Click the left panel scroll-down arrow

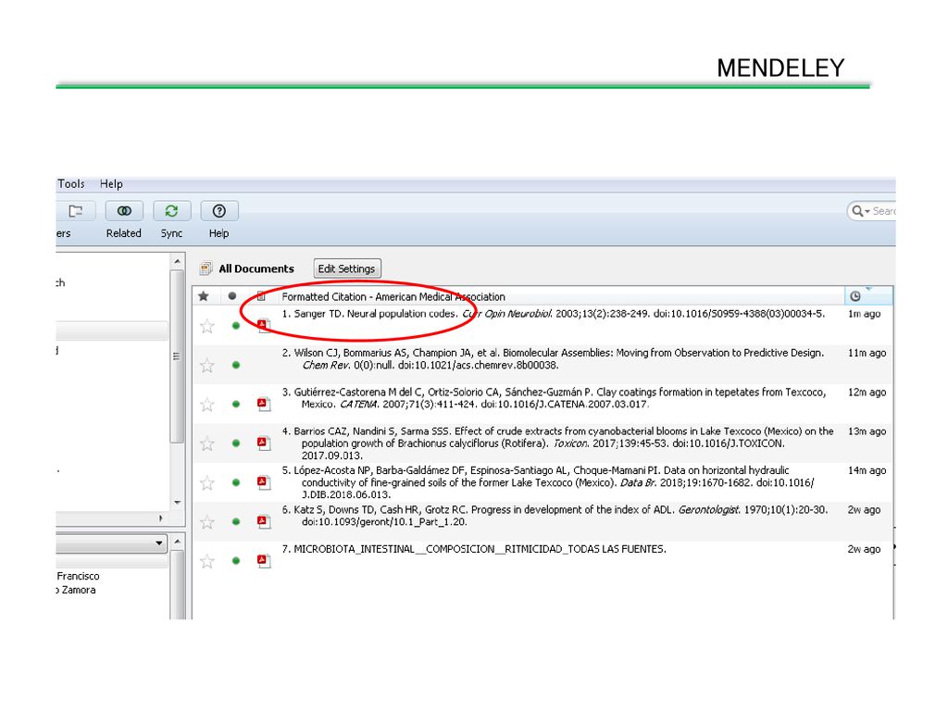pyautogui.click(x=177, y=502)
